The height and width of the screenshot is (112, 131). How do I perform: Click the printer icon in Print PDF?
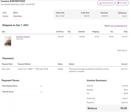point(118,3)
